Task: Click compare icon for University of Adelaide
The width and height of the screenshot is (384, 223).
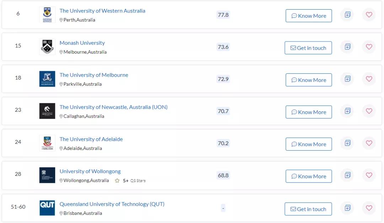Action: pos(347,143)
